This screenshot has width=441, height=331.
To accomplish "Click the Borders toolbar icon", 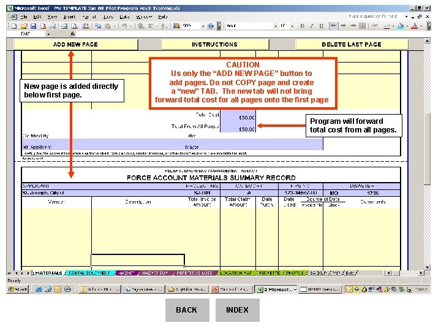I will pyautogui.click(x=387, y=26).
